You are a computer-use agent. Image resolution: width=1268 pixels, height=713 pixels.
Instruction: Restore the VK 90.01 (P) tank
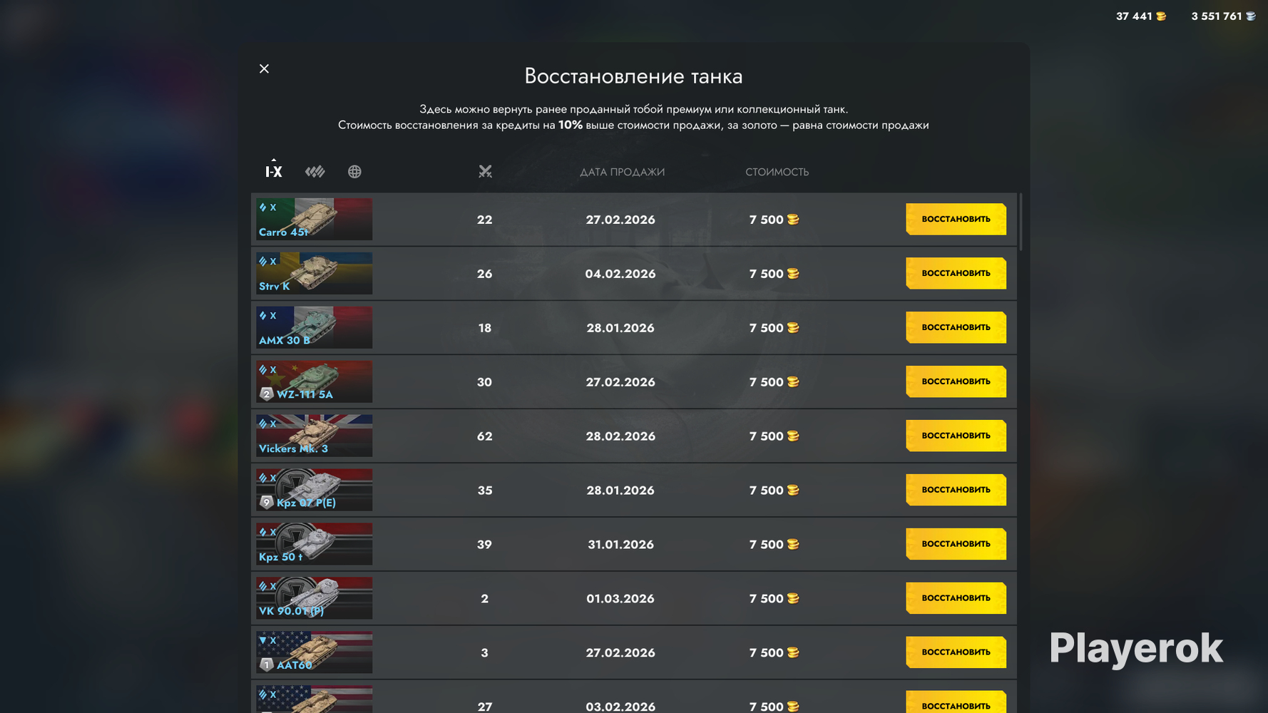956,598
